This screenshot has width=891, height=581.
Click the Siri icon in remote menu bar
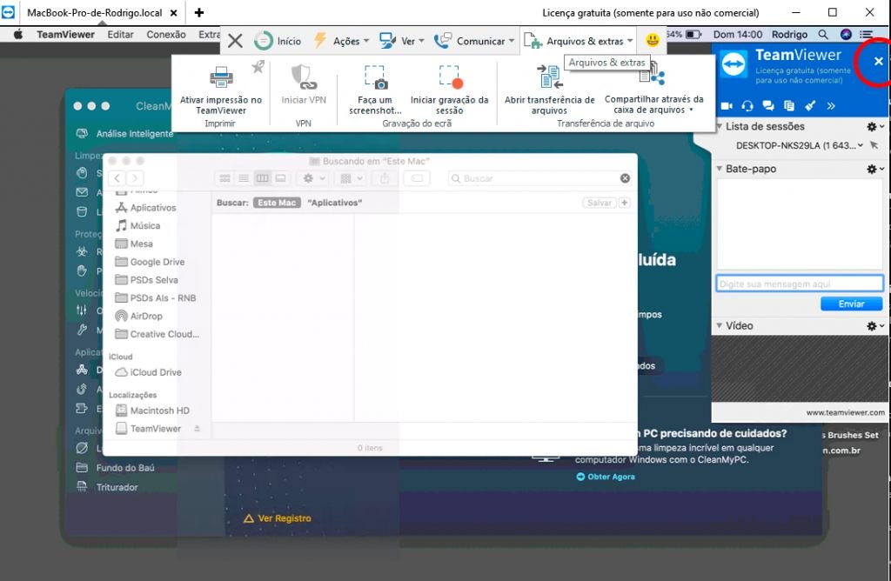[846, 34]
